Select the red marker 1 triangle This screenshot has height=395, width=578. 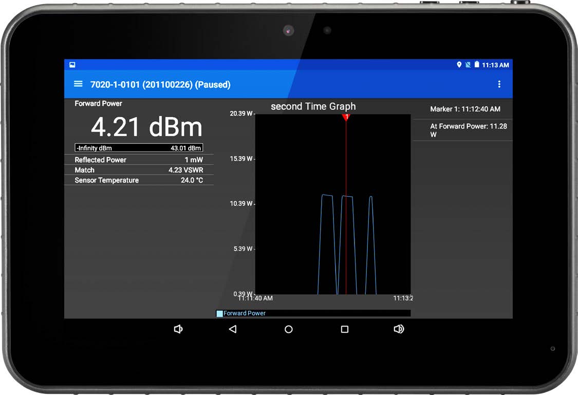pyautogui.click(x=346, y=118)
